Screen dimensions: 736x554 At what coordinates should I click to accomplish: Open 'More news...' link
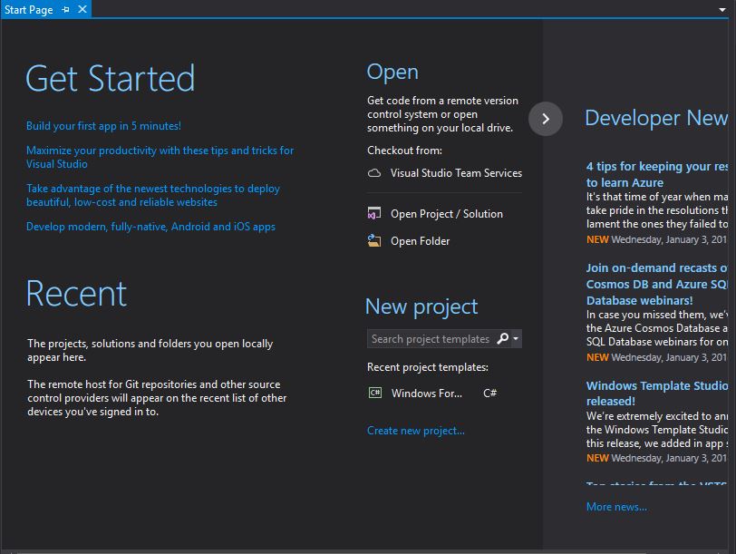[x=616, y=507]
